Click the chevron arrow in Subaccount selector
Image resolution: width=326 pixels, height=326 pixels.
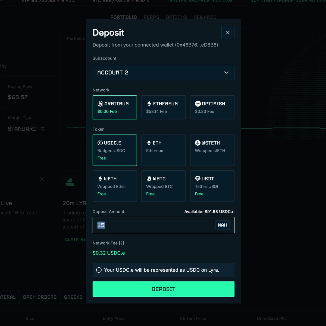[x=226, y=73]
